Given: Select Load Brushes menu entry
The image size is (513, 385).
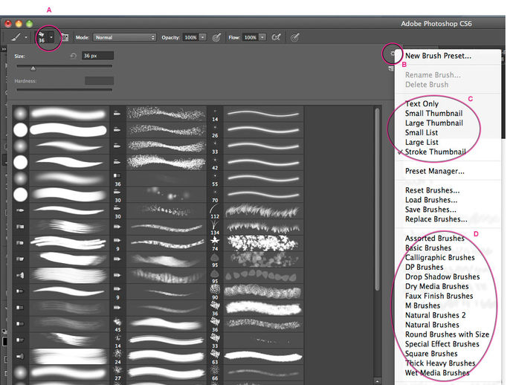Looking at the screenshot, I should 431,200.
